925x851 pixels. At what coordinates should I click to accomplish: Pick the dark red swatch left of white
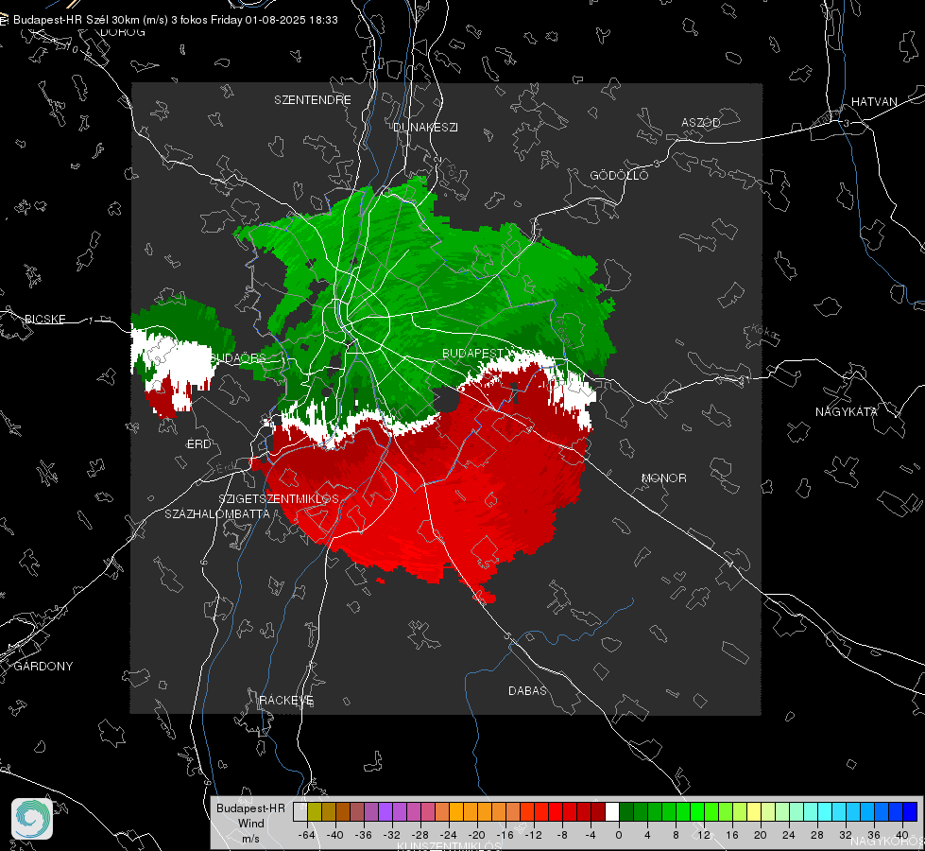tap(598, 811)
